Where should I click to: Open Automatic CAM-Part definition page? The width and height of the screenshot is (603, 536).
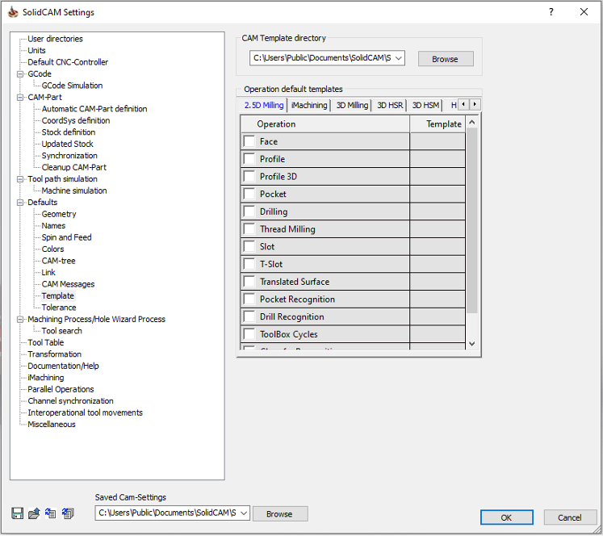pos(94,109)
